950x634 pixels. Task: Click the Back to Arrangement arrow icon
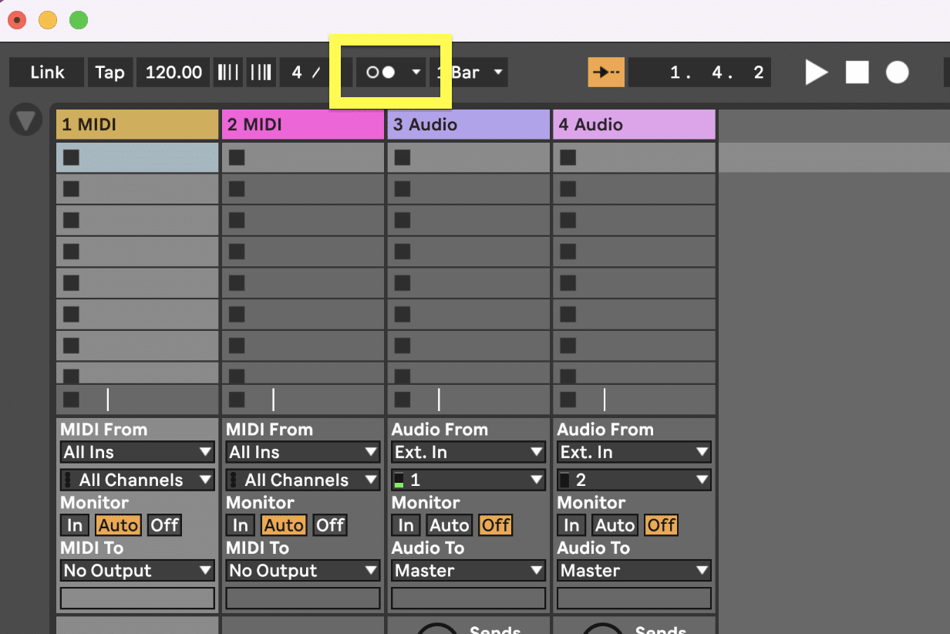point(606,72)
